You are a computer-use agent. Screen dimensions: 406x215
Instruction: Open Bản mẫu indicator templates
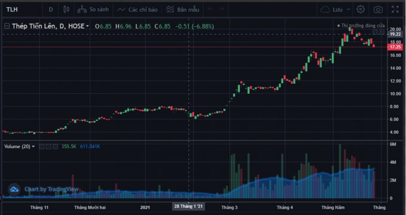[x=183, y=10]
